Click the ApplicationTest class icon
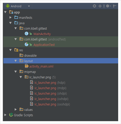 (x=27, y=44)
